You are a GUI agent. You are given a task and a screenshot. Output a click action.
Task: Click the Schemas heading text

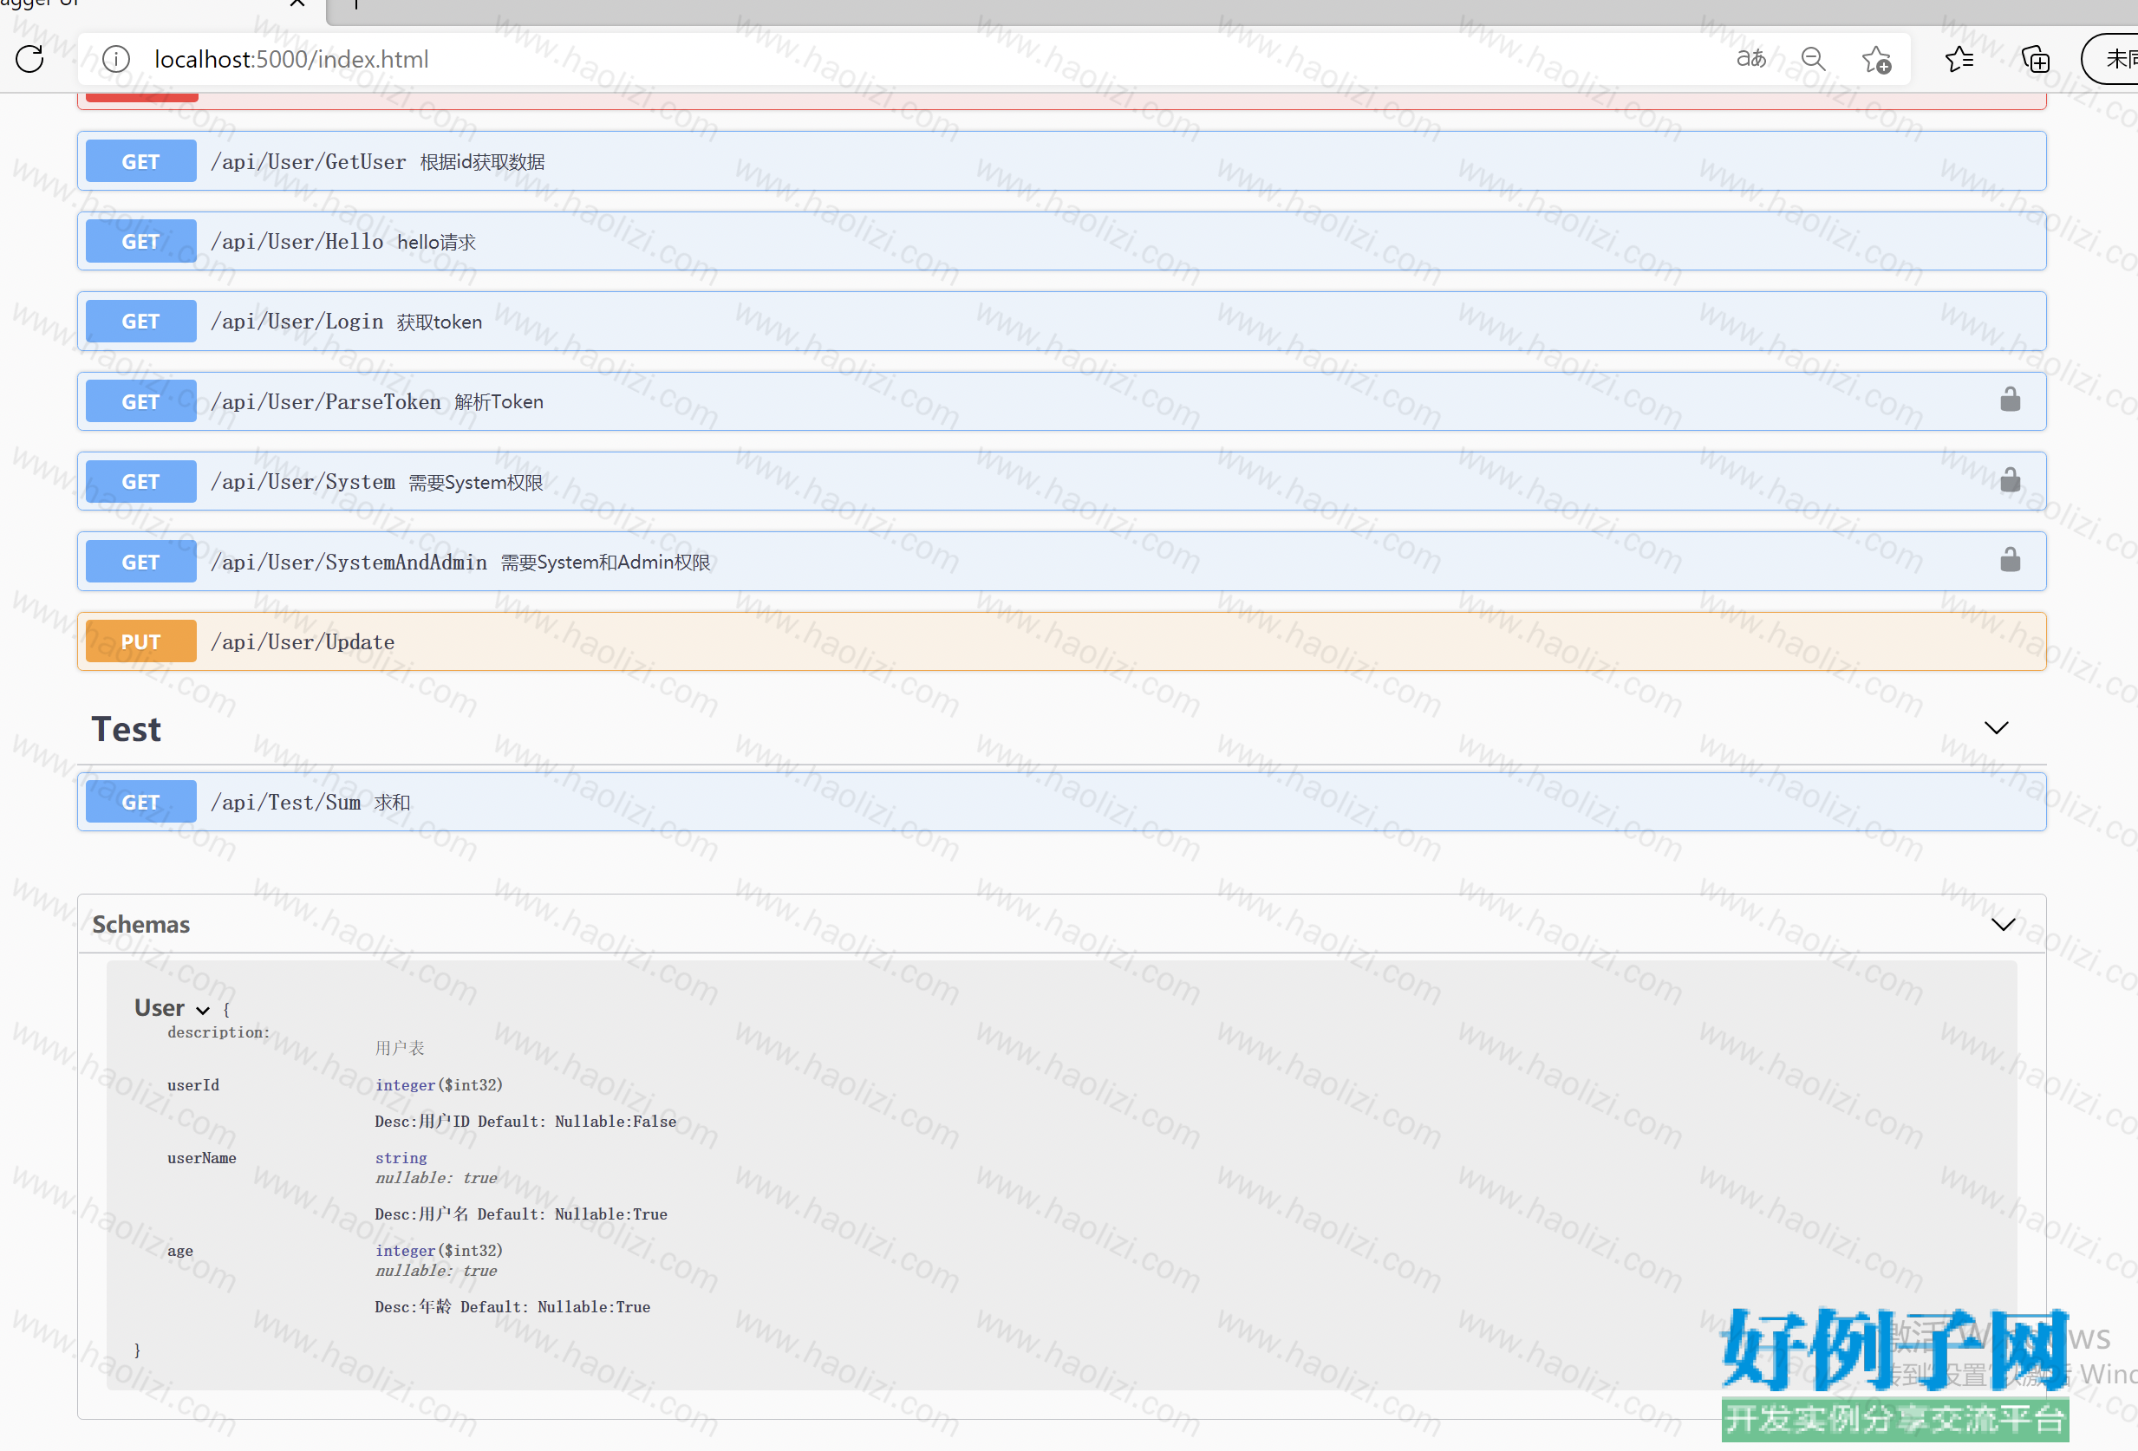coord(140,924)
